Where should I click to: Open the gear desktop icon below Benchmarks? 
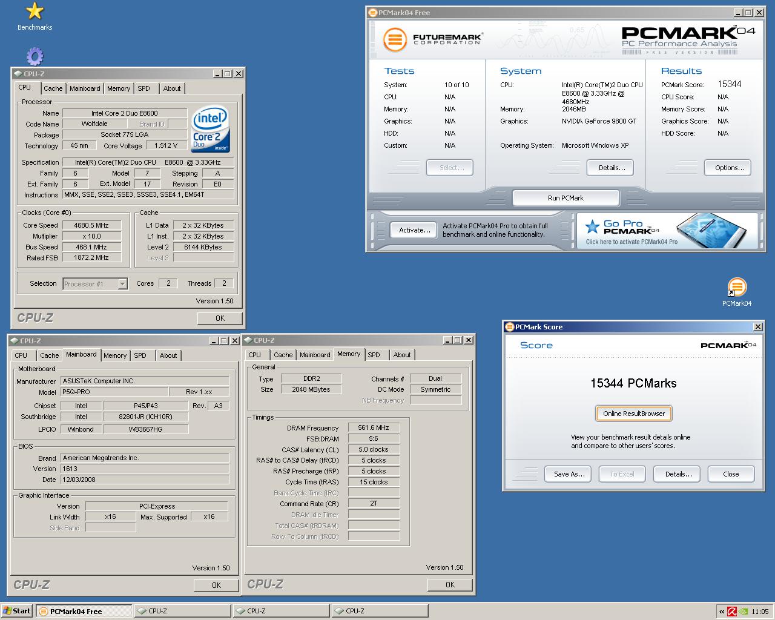click(35, 56)
